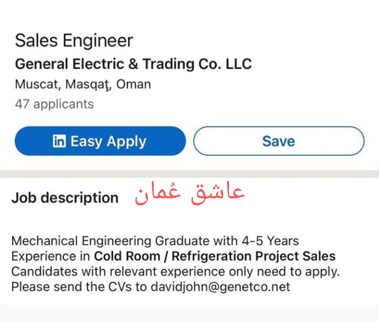Click the Muscat, Masqaţ, Oman location
Image resolution: width=379 pixels, height=321 pixels.
[x=83, y=84]
